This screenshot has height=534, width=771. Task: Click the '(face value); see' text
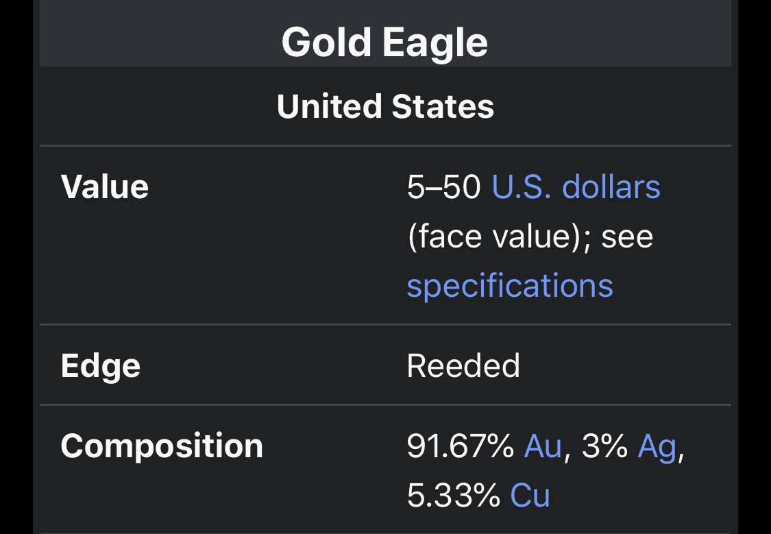[530, 237]
